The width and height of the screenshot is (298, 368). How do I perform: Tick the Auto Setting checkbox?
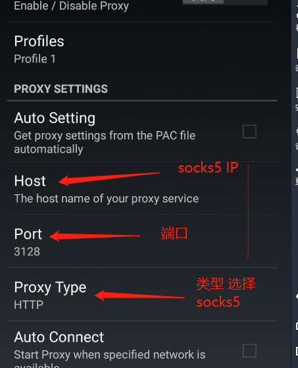tap(249, 132)
